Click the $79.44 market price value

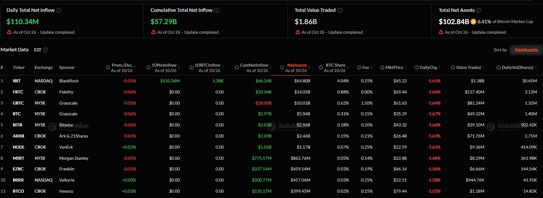401,191
